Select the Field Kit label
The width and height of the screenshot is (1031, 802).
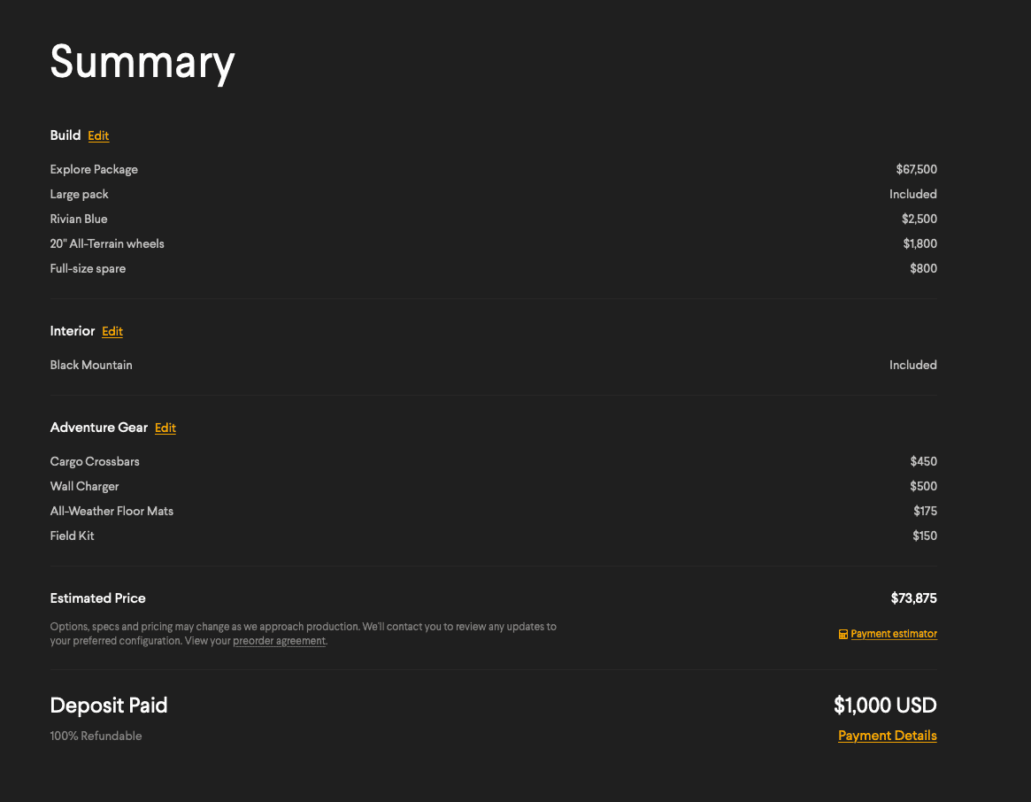[72, 536]
